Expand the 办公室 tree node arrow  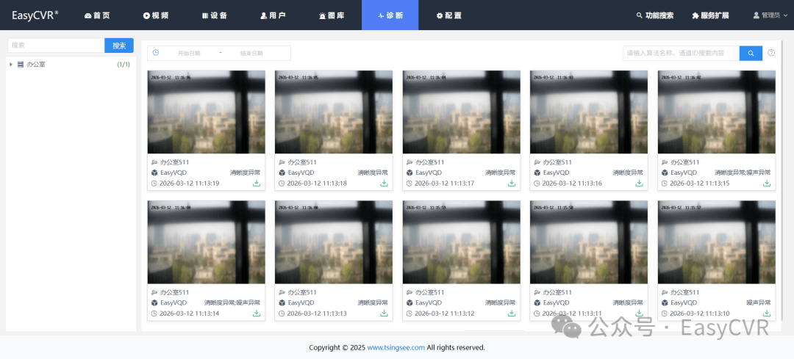click(x=11, y=65)
